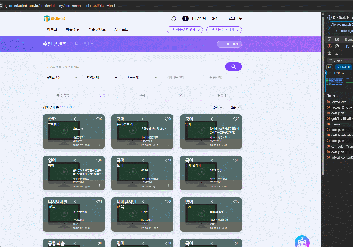Switch to the 교재 tab
The image size is (353, 247).
click(142, 95)
